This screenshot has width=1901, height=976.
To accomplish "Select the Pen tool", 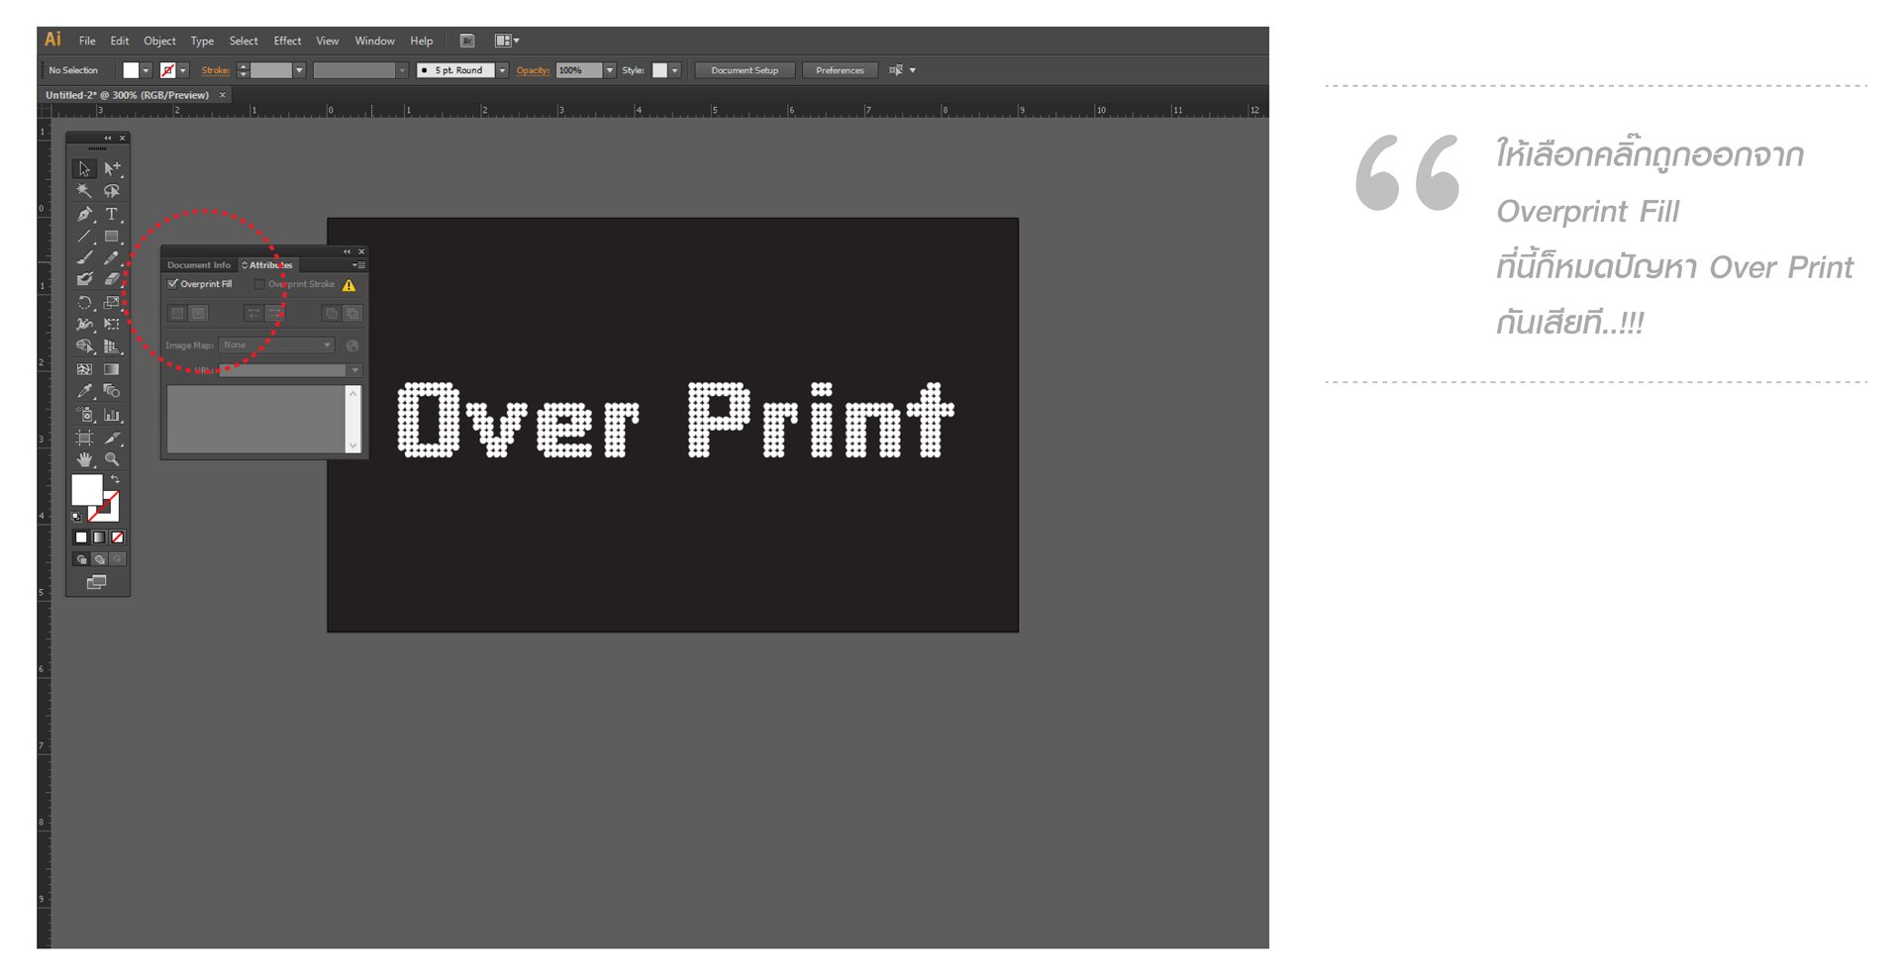I will [x=84, y=214].
